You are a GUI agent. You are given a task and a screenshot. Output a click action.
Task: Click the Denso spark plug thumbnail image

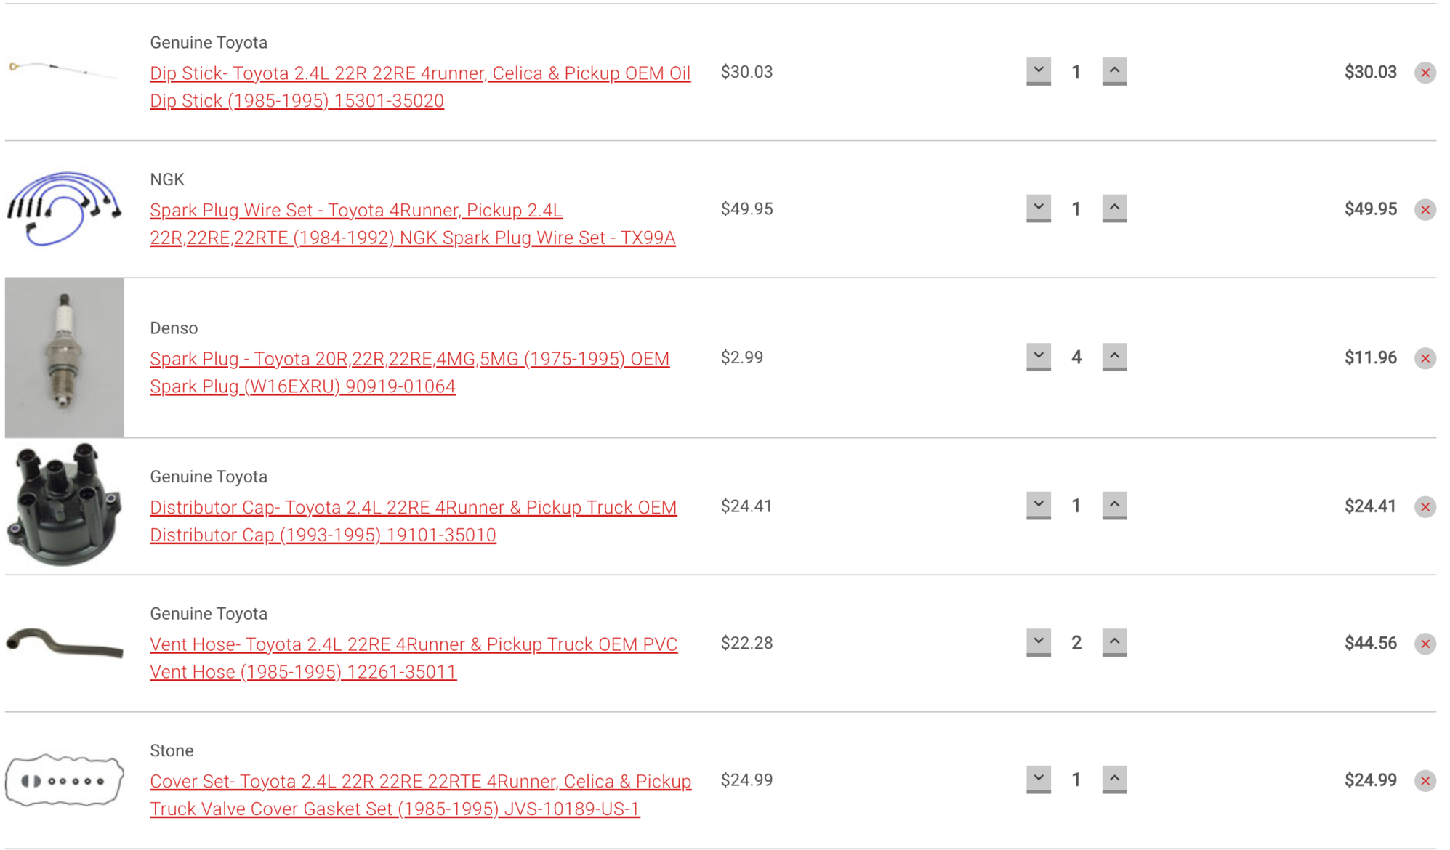pos(65,357)
